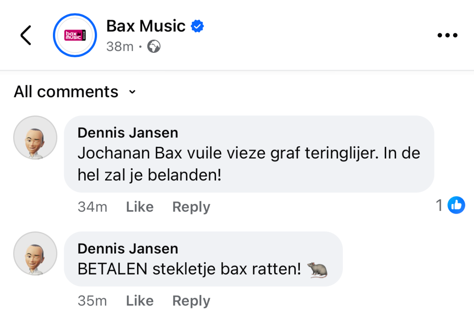
Task: View the reaction count of 1
Action: 439,205
